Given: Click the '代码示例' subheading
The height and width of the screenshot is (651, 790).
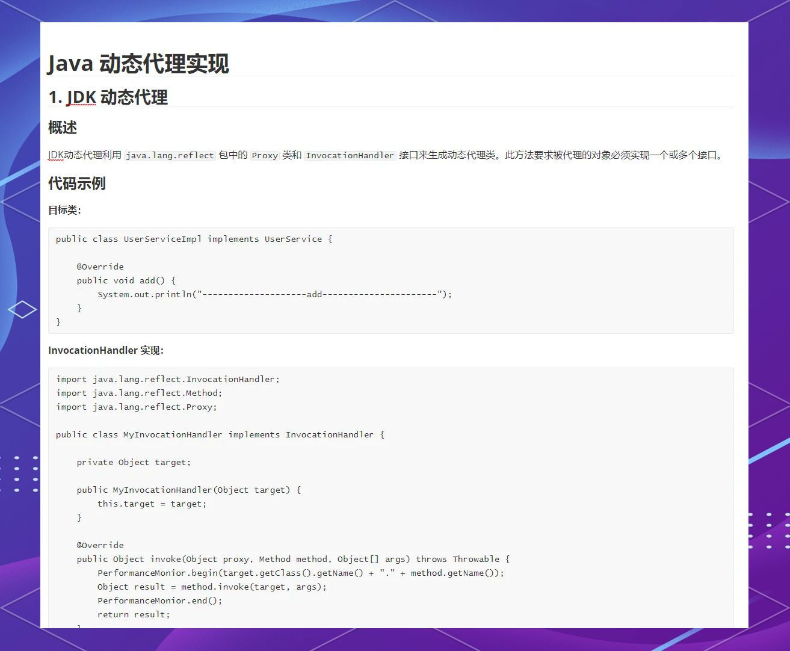Looking at the screenshot, I should pos(77,184).
